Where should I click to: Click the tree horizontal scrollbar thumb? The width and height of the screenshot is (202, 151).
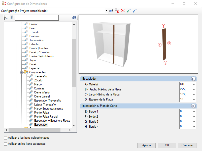pos(35,130)
